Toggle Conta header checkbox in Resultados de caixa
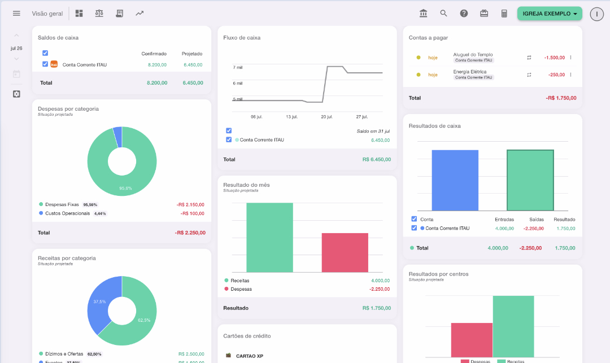 [x=414, y=219]
